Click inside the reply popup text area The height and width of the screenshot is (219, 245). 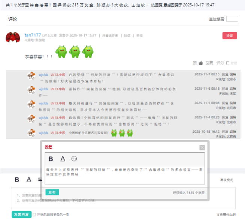click(x=124, y=174)
